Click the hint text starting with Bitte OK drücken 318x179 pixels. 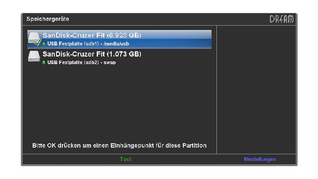point(119,145)
